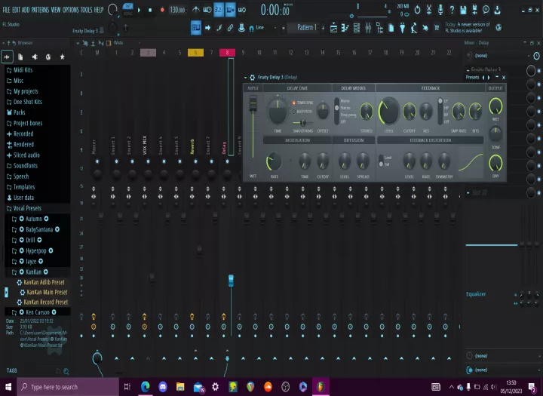Click the save project disk icon
The image size is (543, 396).
[463, 10]
